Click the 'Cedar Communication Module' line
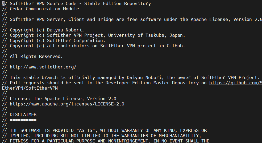 pyautogui.click(x=40, y=9)
